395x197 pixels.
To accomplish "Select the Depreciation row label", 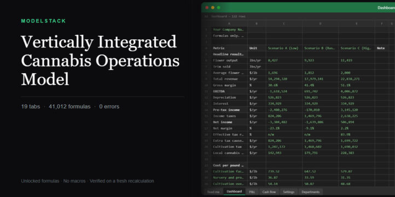I will click(x=229, y=98).
